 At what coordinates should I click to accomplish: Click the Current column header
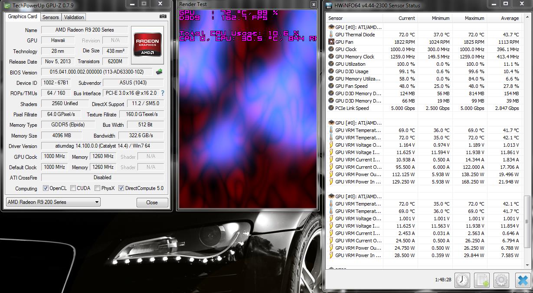[x=400, y=18]
